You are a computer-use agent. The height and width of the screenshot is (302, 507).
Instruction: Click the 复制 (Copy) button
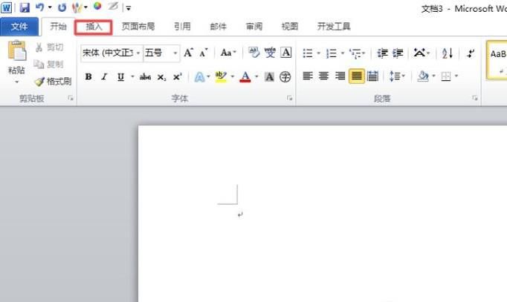[x=48, y=65]
